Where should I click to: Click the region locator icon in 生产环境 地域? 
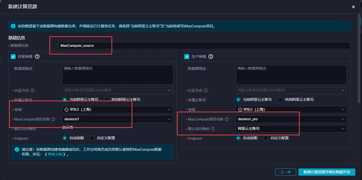point(240,110)
